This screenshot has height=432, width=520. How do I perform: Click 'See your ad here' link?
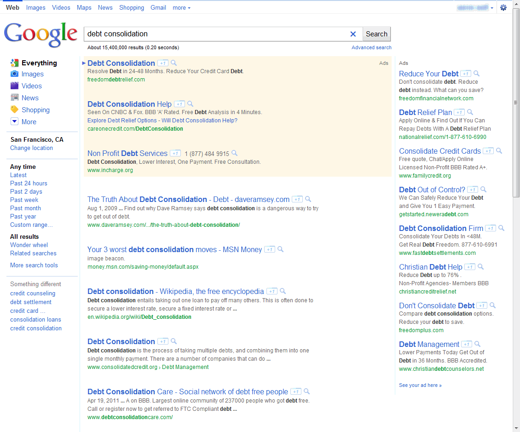[x=420, y=385]
